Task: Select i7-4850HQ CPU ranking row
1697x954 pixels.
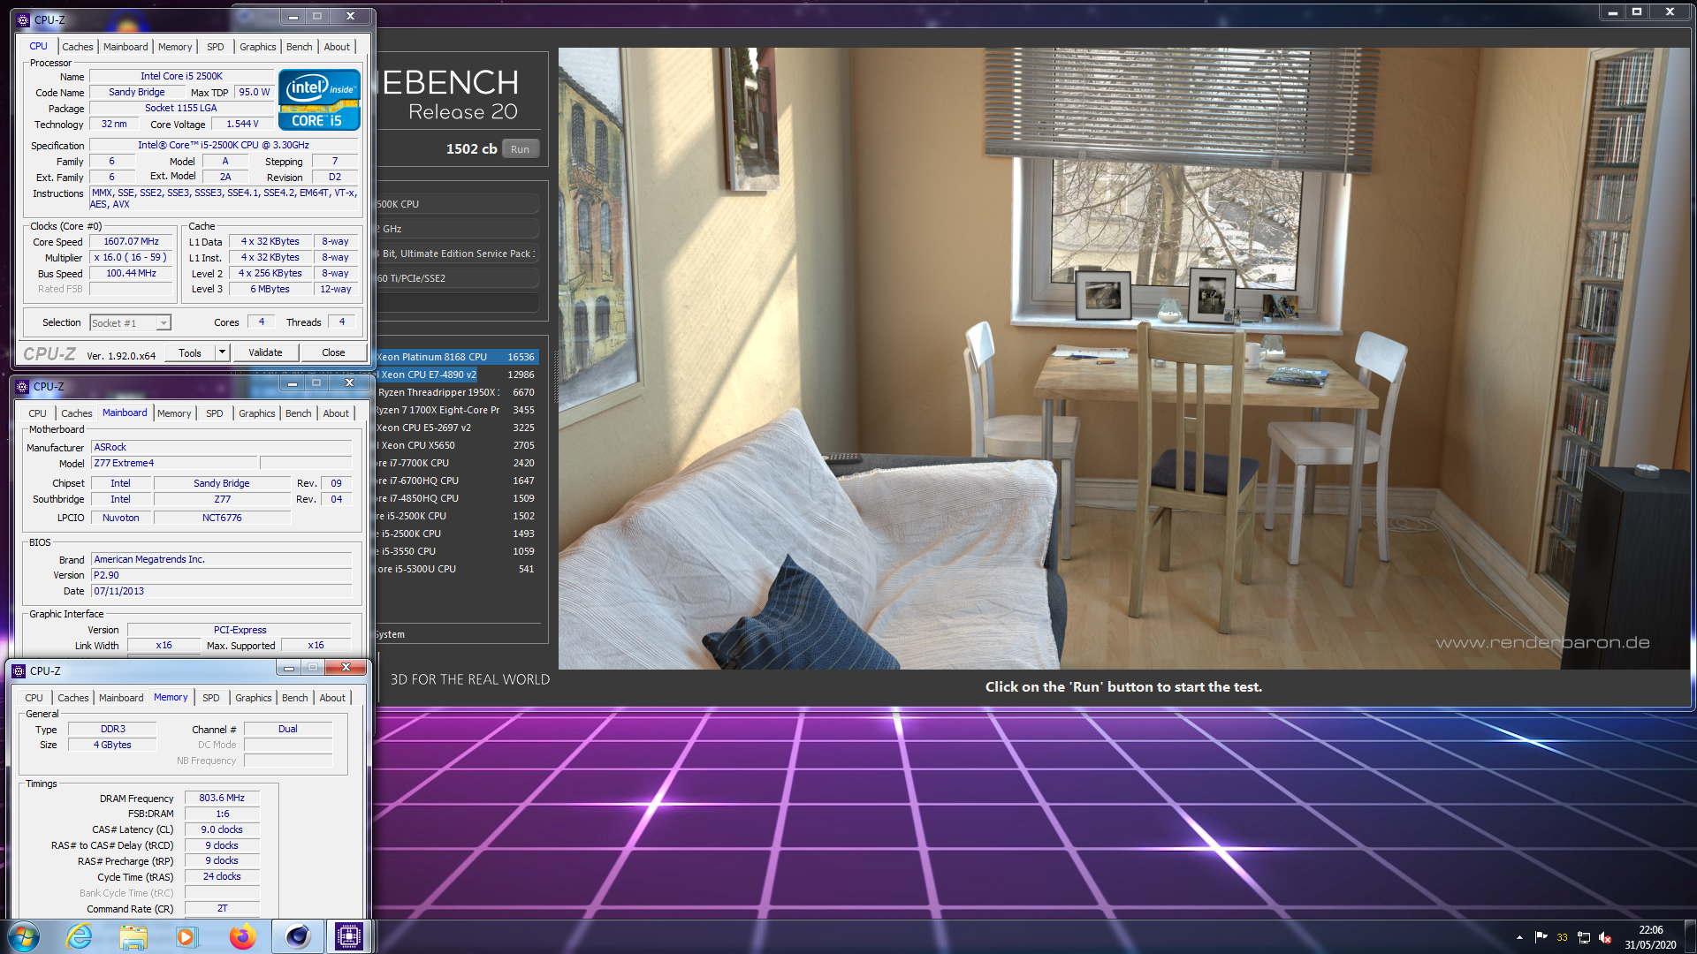Action: click(x=457, y=498)
